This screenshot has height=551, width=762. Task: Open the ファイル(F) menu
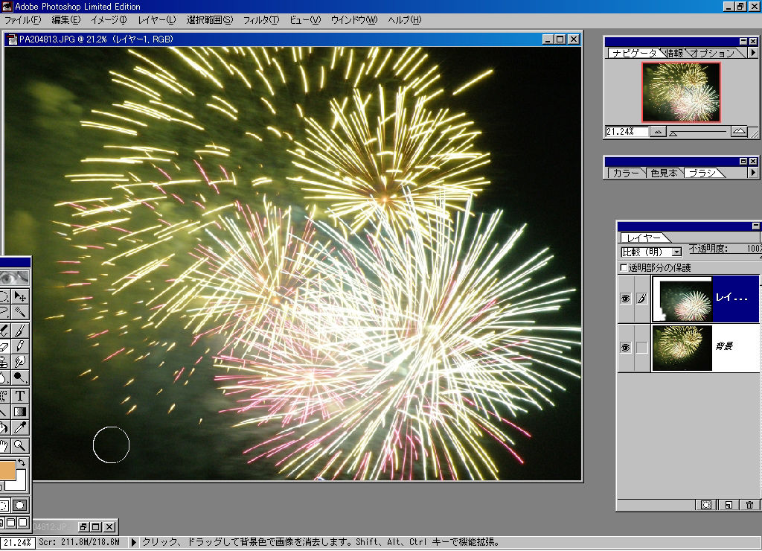[x=23, y=20]
